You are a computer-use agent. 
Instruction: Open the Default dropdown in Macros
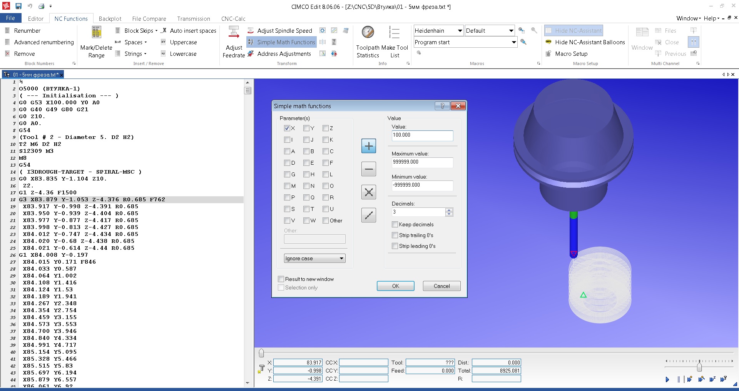pos(490,31)
